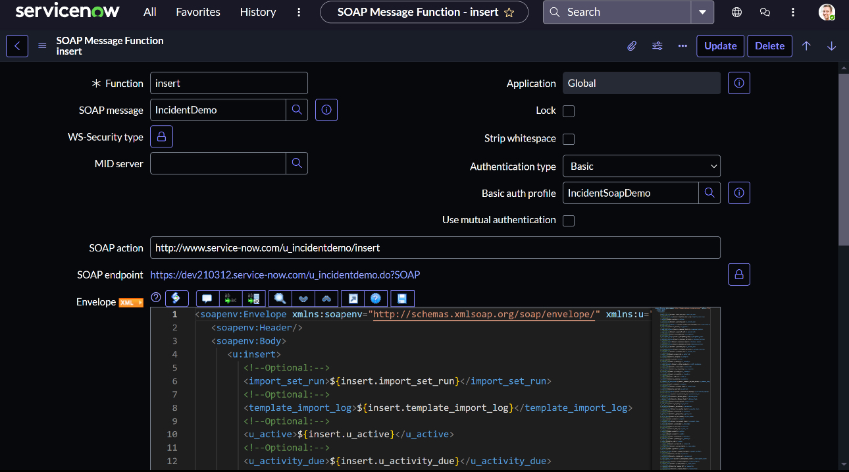849x472 pixels.
Task: Open the Authentication type dropdown
Action: (x=641, y=167)
